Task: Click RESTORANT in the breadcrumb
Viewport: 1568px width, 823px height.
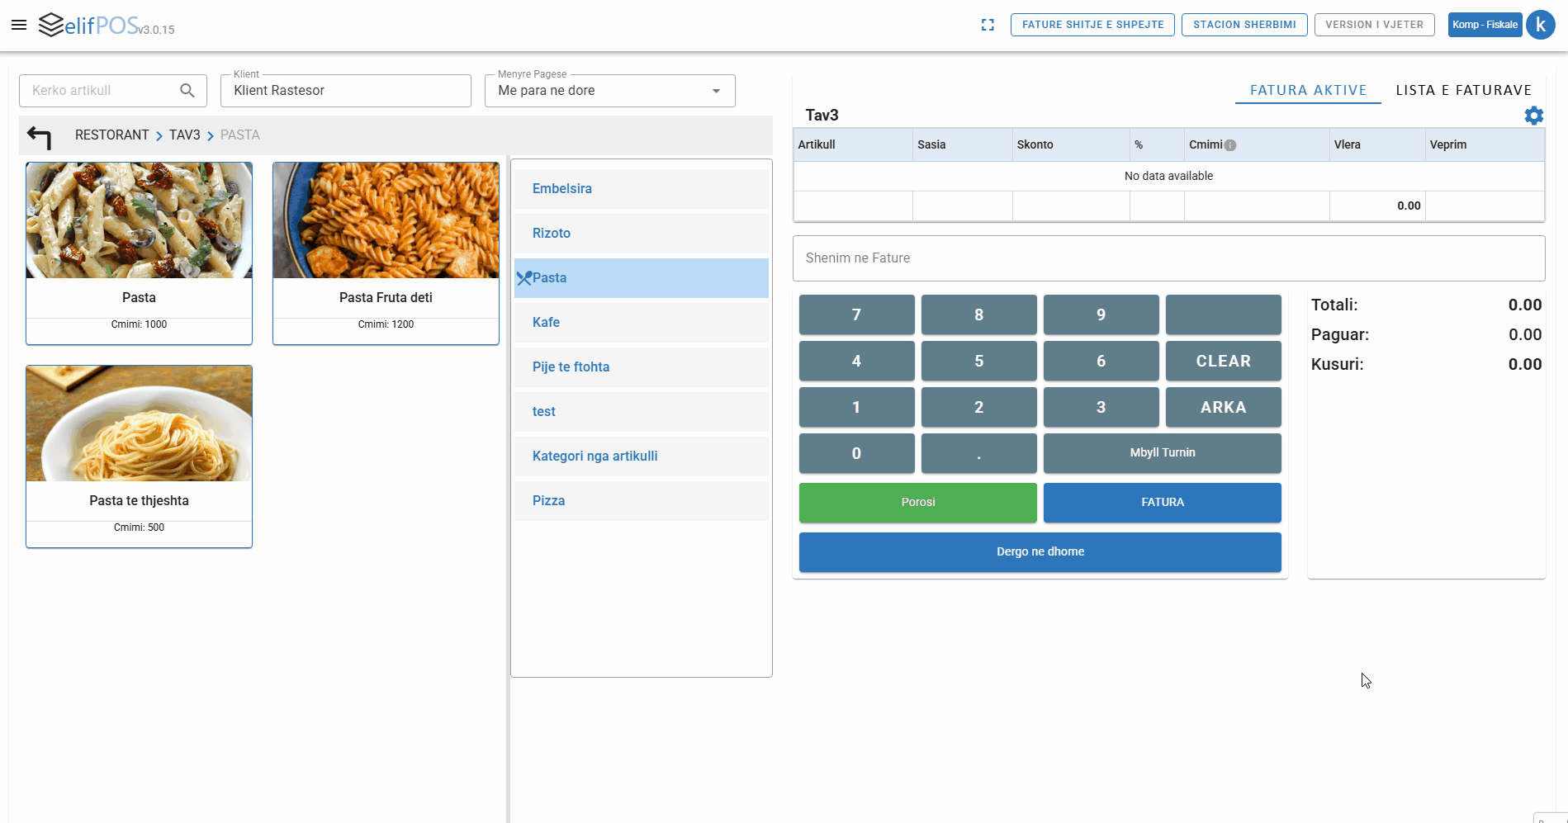Action: click(112, 135)
